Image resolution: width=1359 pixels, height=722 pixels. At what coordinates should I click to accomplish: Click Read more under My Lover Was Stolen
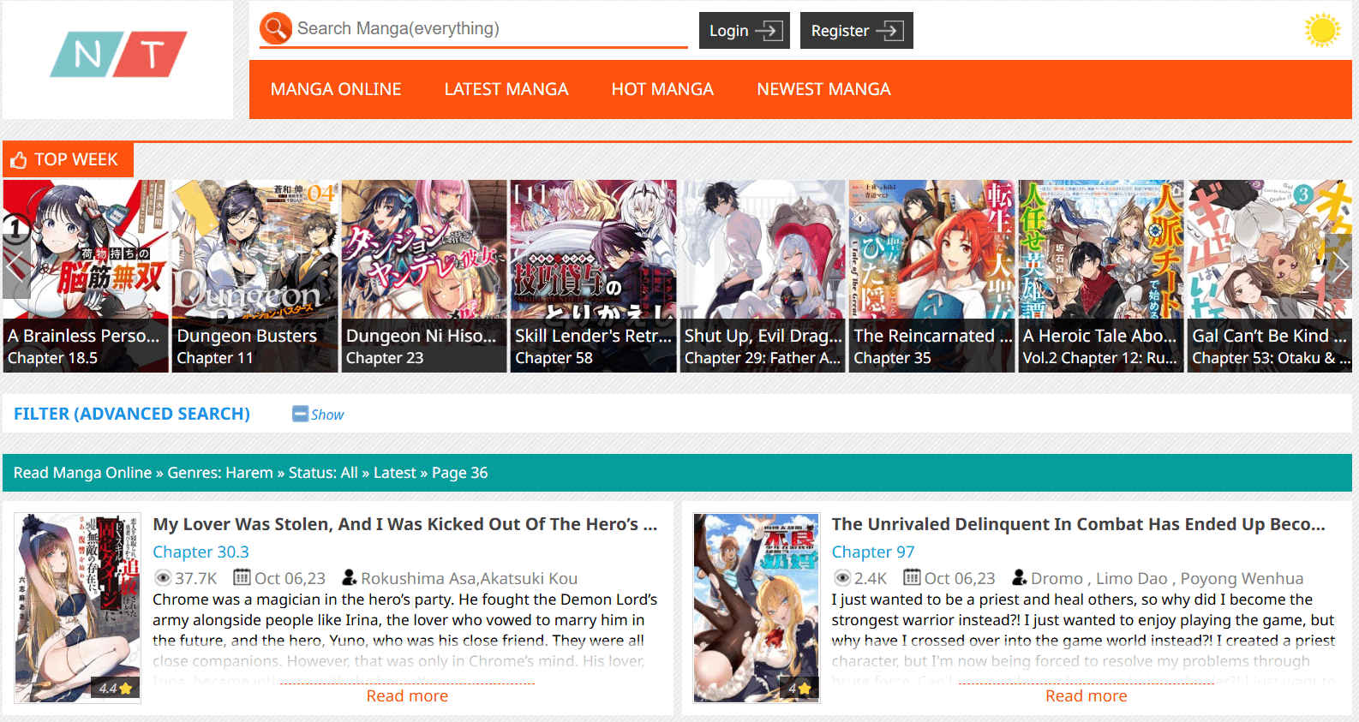pyautogui.click(x=407, y=696)
